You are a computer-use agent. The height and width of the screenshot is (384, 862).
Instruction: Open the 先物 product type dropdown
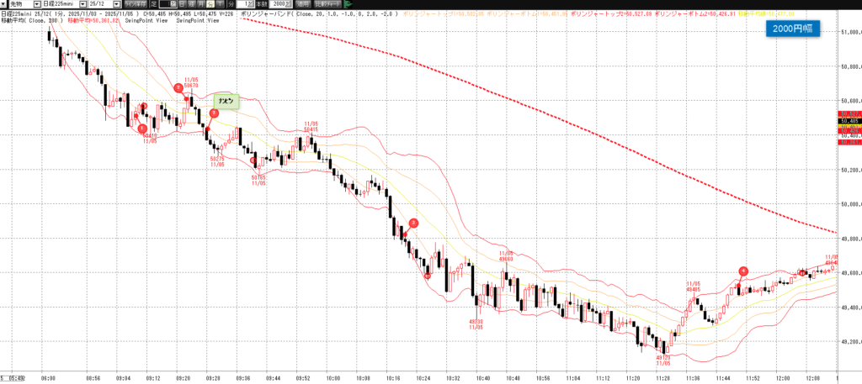(x=36, y=4)
